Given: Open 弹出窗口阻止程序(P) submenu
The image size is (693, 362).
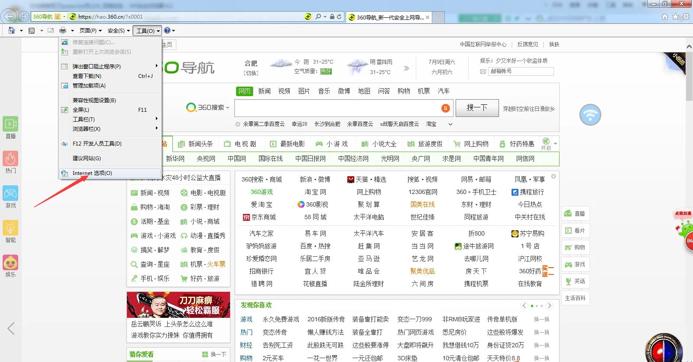Looking at the screenshot, I should [x=110, y=66].
